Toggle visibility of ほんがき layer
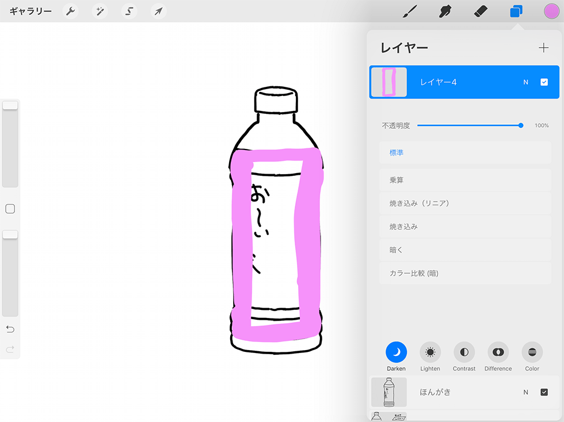Image resolution: width=564 pixels, height=422 pixels. [543, 392]
